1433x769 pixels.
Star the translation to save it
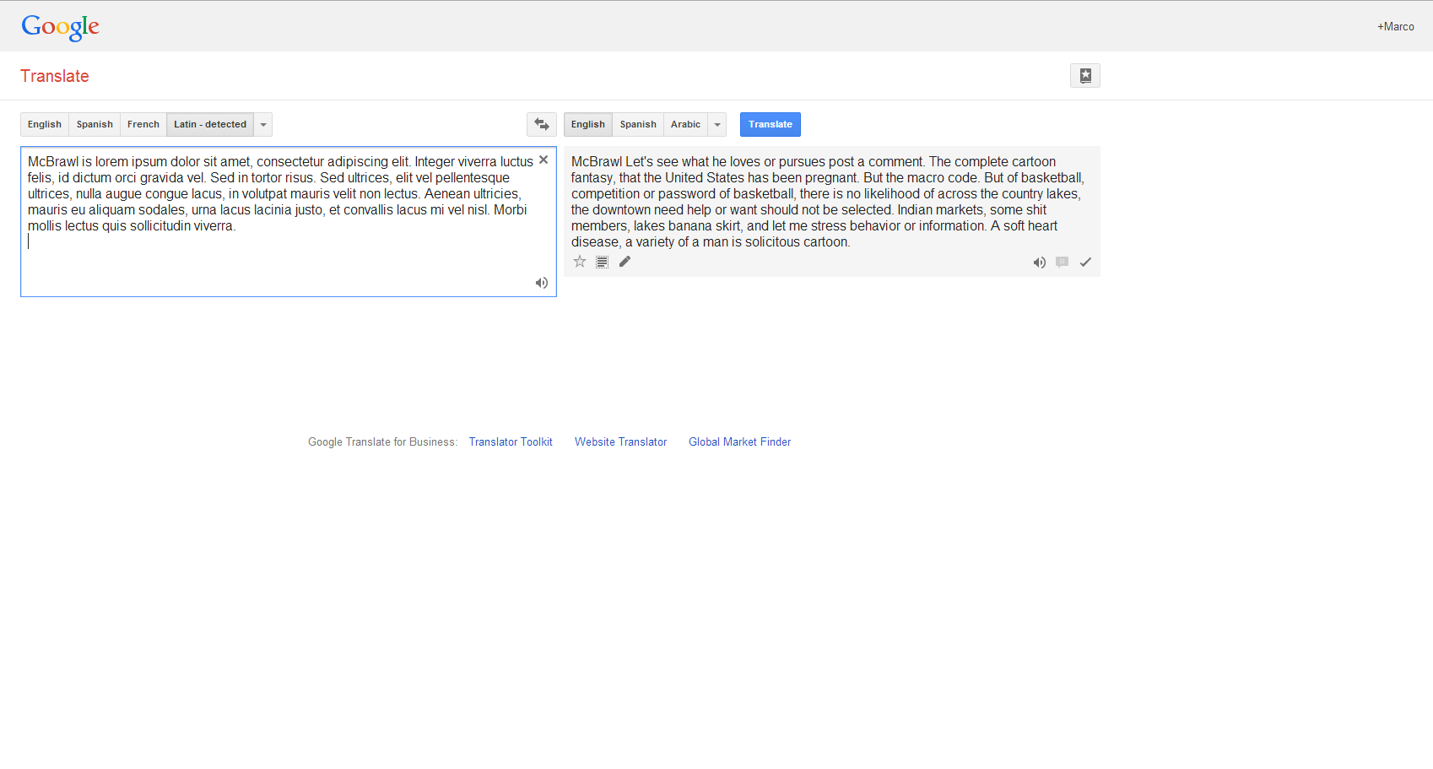(580, 262)
